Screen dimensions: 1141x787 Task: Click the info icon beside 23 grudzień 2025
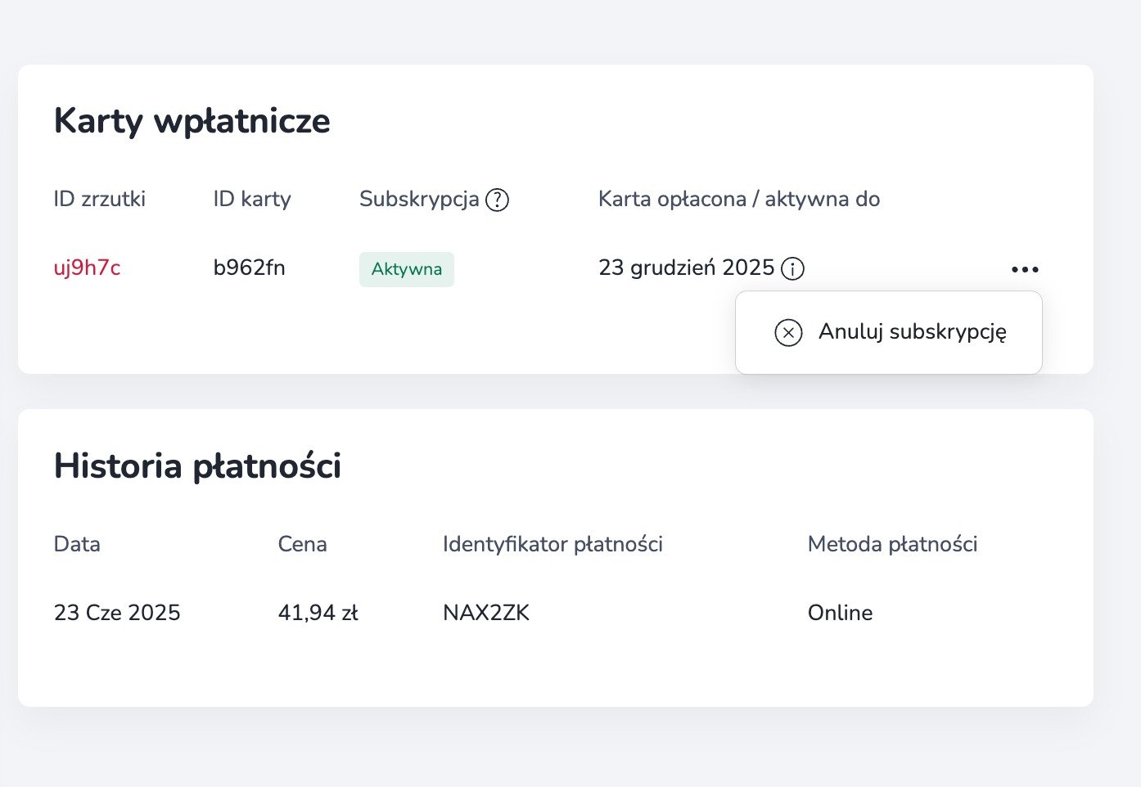tap(792, 268)
